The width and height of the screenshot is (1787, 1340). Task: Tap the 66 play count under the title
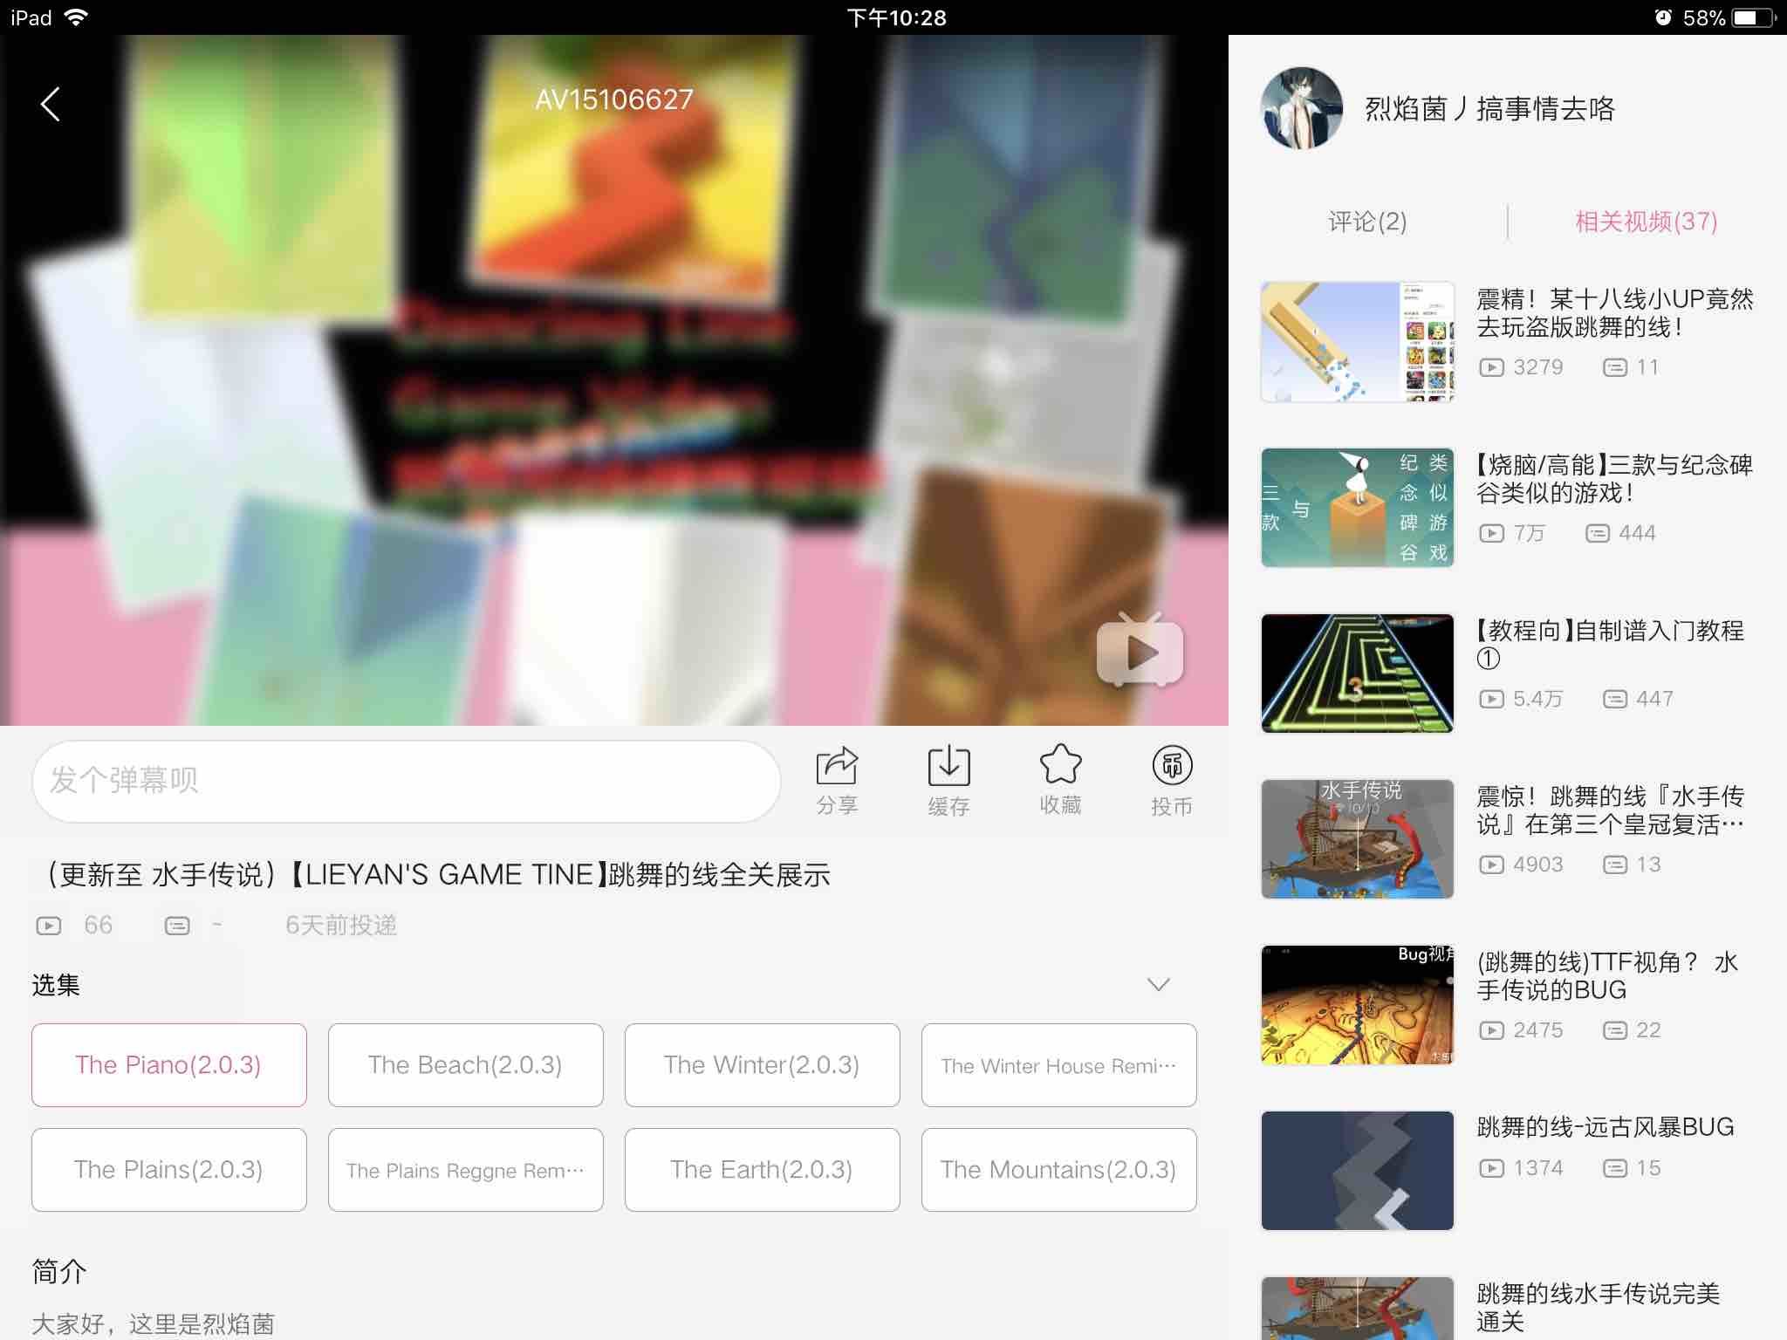pyautogui.click(x=98, y=926)
